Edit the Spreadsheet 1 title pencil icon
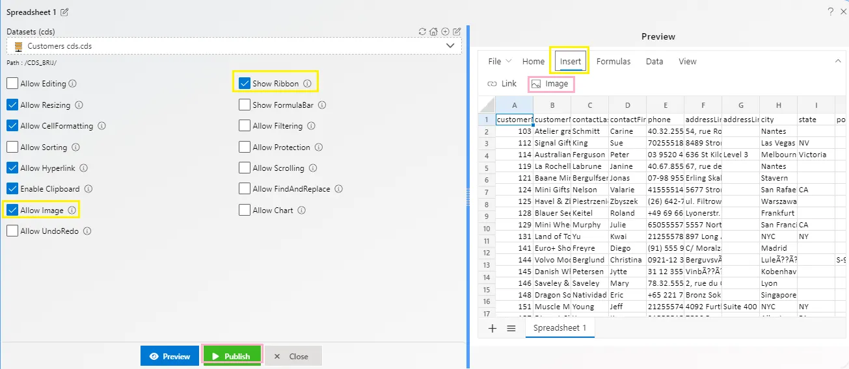Image resolution: width=849 pixels, height=369 pixels. [x=64, y=12]
